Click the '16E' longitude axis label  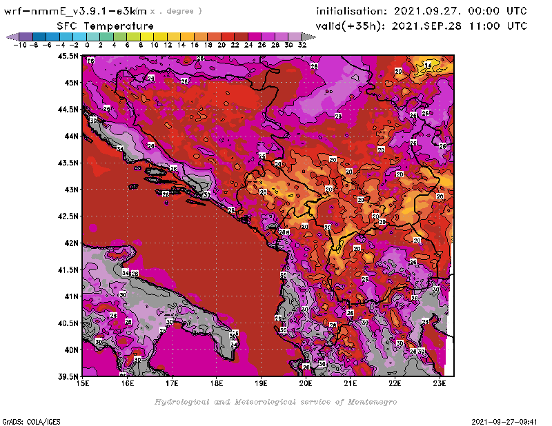pos(128,383)
